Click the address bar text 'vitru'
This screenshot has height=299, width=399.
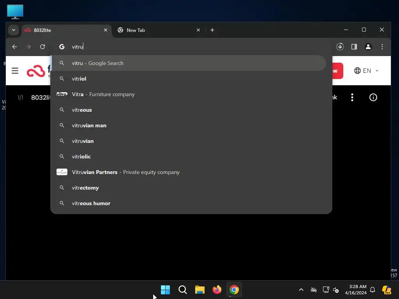click(78, 47)
